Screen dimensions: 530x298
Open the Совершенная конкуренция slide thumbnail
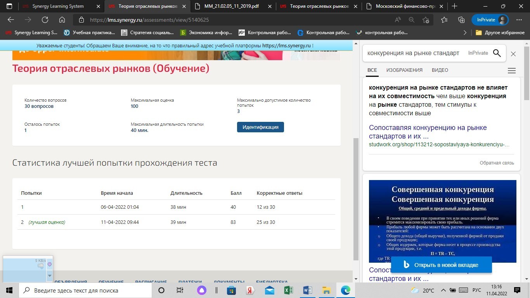click(x=443, y=221)
